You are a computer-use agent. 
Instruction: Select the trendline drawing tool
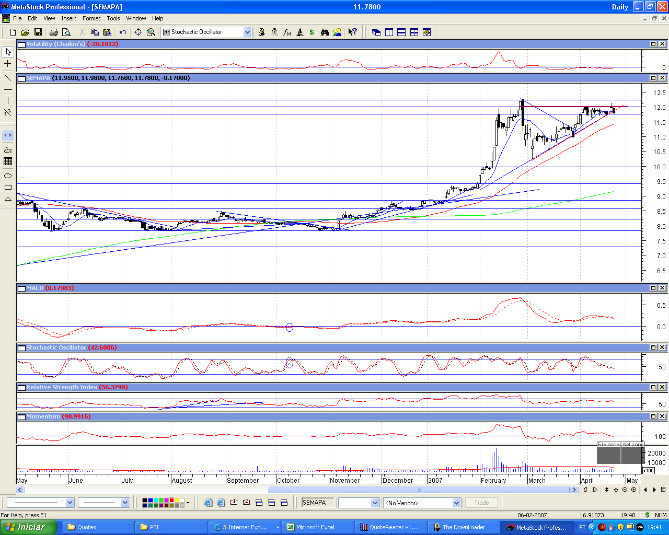point(8,78)
